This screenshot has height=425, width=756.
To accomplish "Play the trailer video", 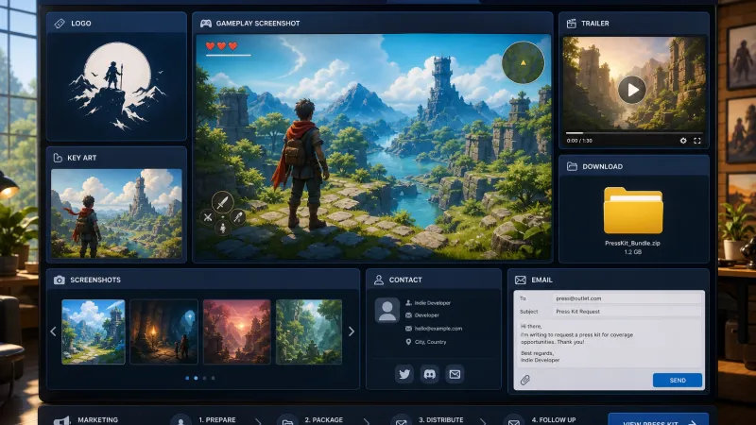I will tap(631, 90).
